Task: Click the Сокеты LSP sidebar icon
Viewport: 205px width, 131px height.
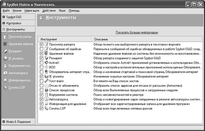Action: (x=5, y=88)
